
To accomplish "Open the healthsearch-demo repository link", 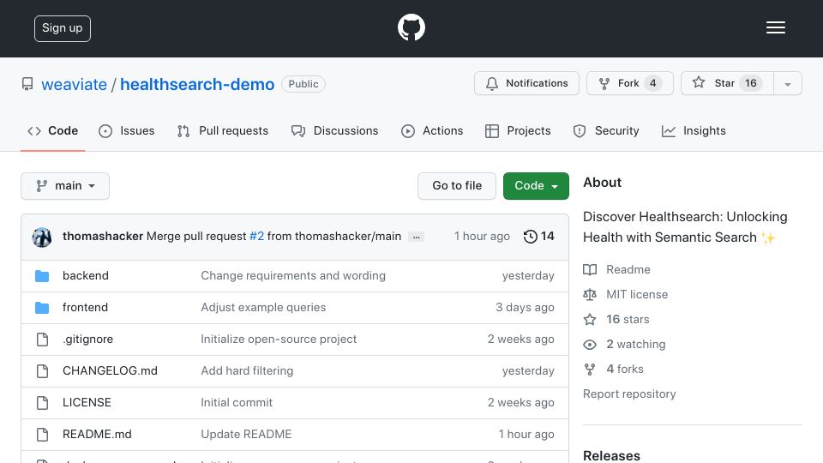I will (x=197, y=84).
